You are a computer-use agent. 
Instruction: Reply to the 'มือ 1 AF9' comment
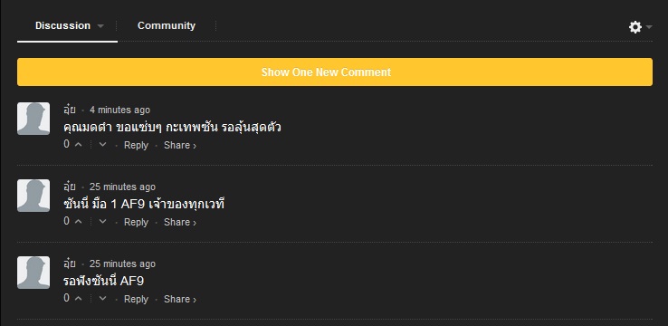(136, 222)
